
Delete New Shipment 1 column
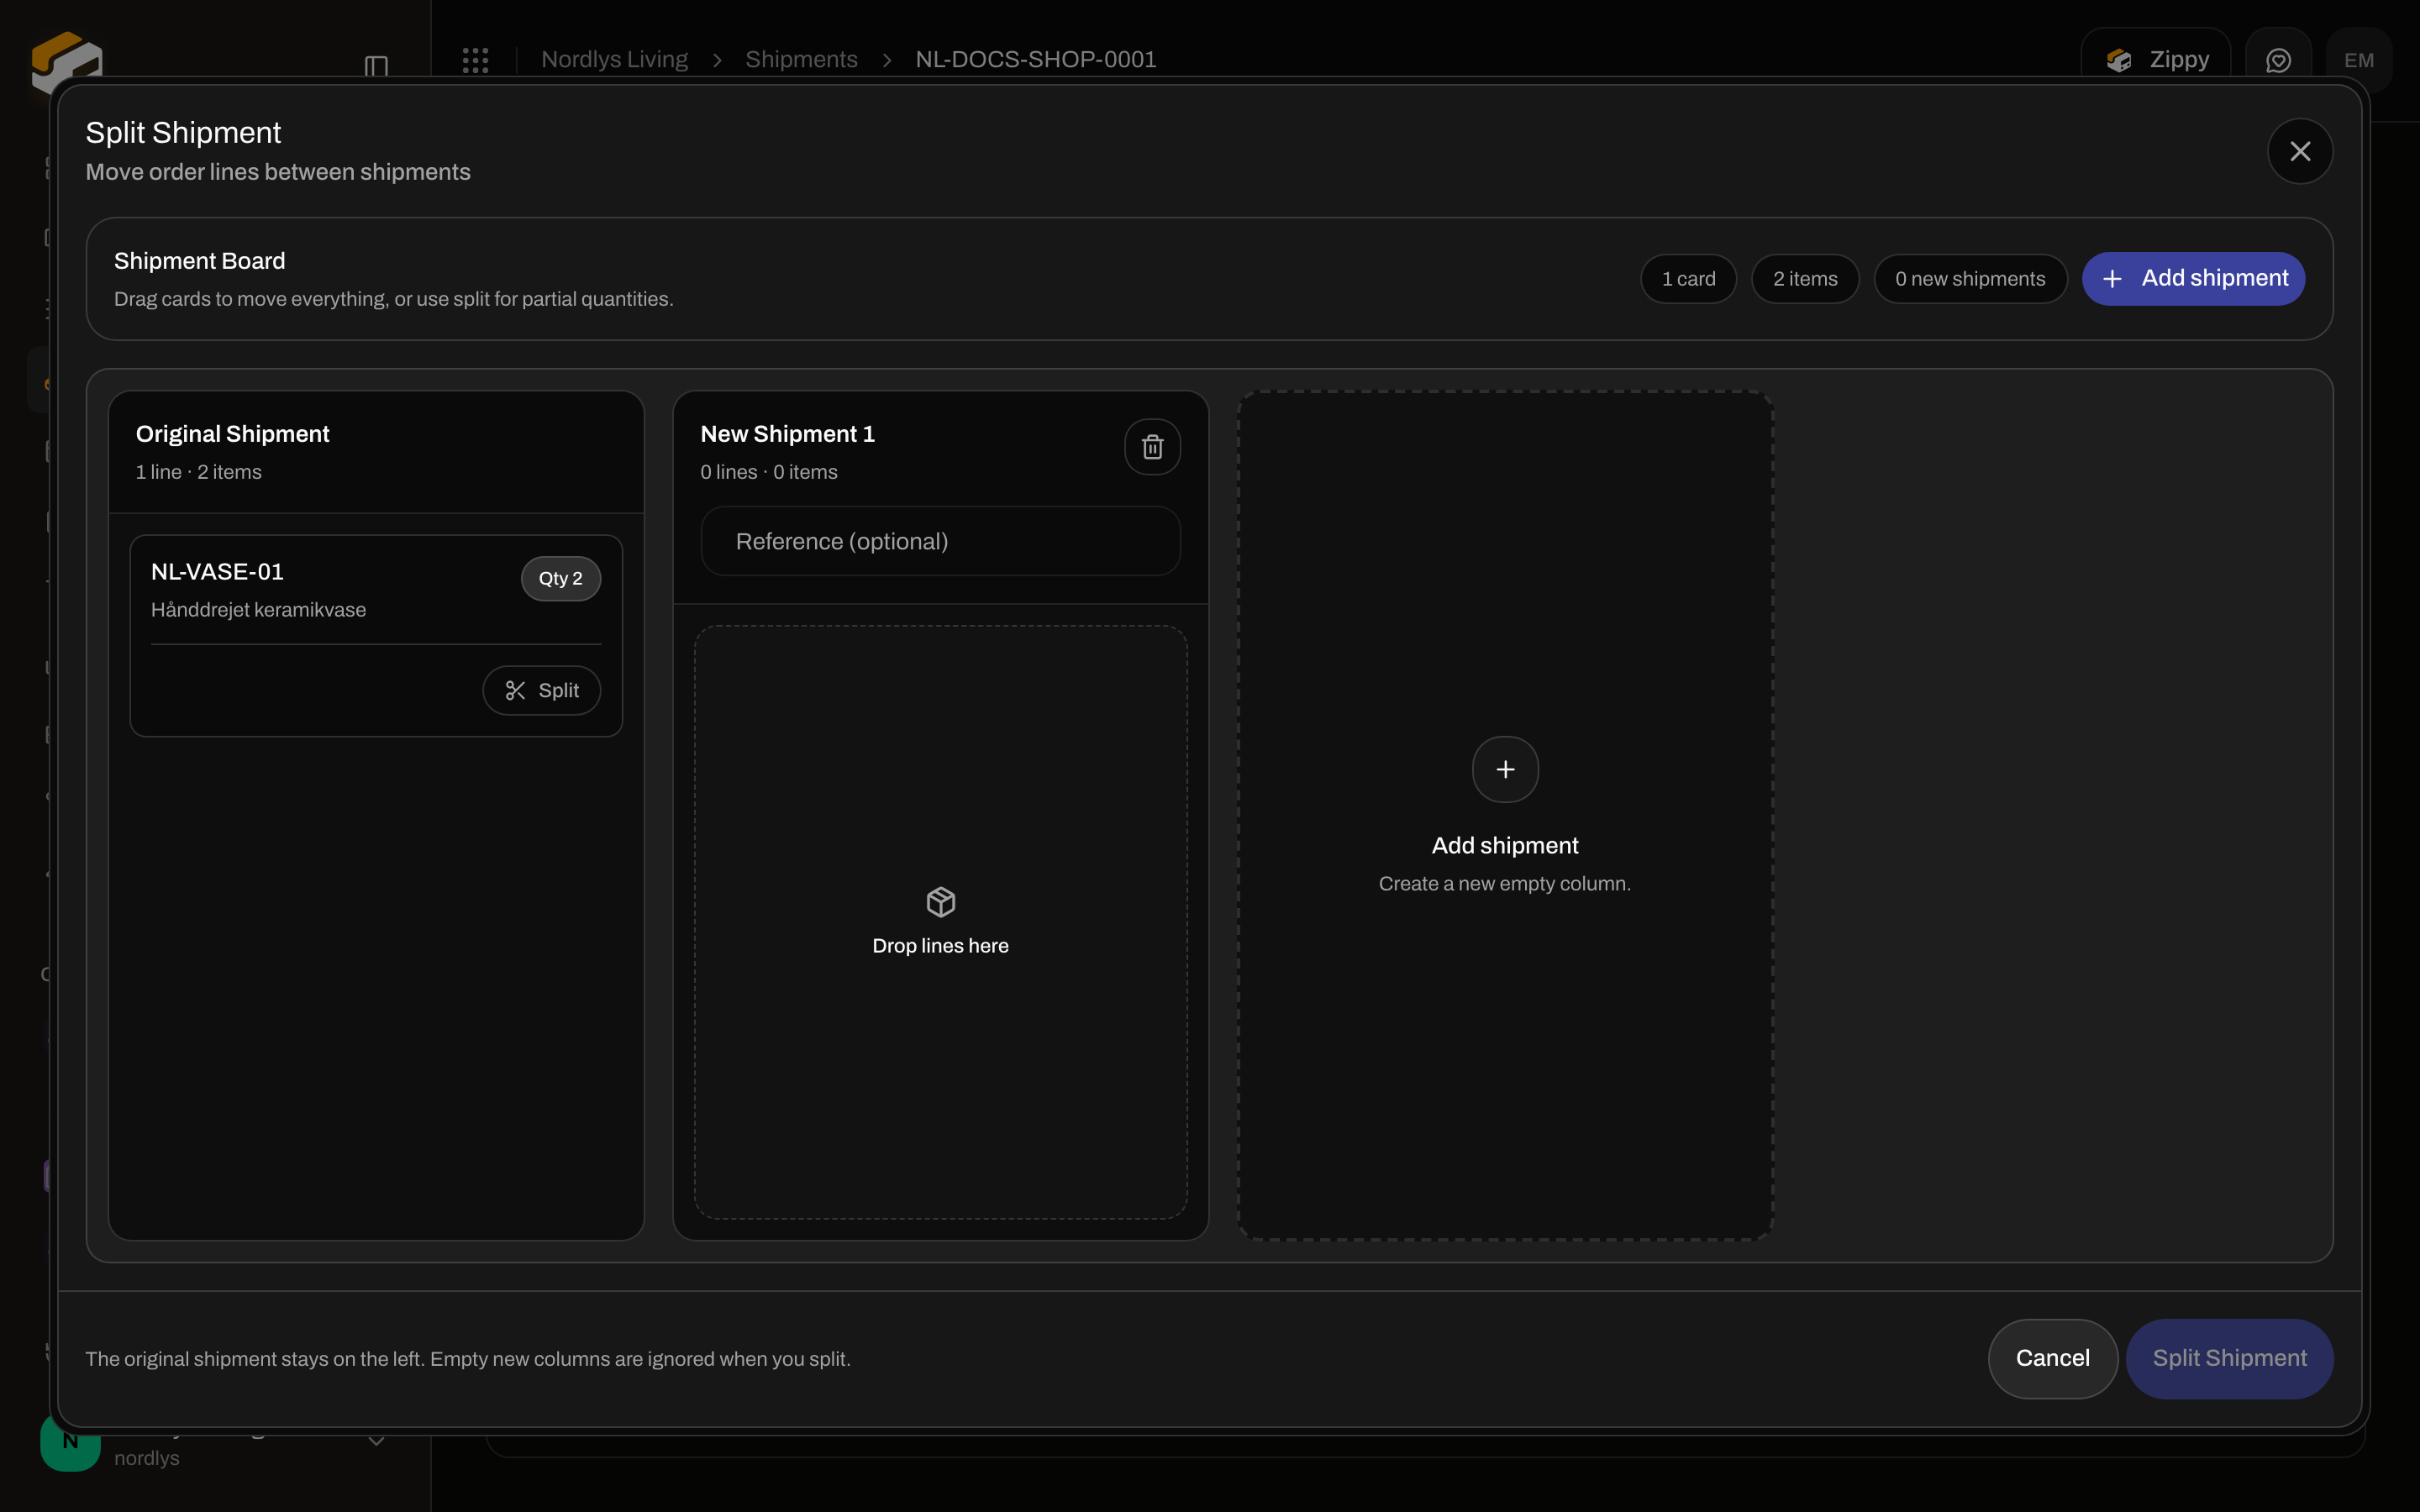(1152, 446)
